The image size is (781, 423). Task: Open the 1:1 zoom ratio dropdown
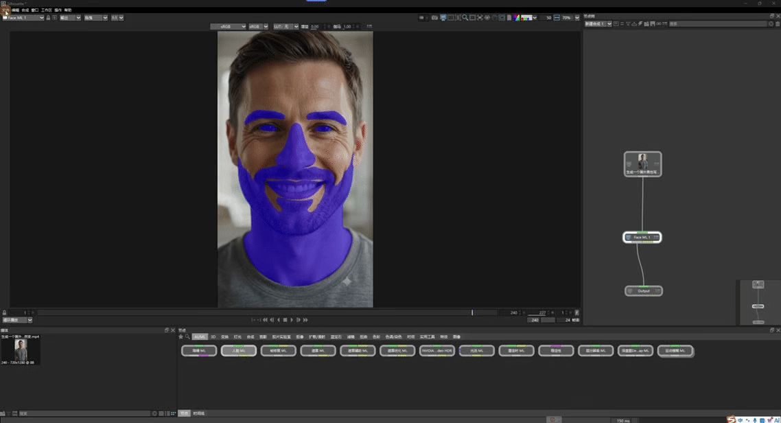click(117, 18)
